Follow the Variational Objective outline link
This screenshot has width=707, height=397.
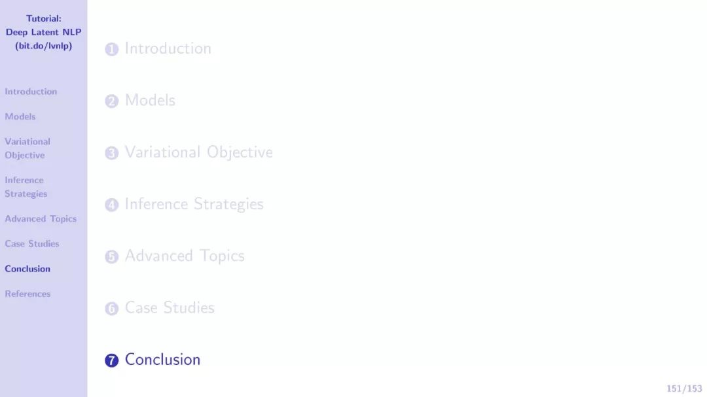click(x=199, y=152)
